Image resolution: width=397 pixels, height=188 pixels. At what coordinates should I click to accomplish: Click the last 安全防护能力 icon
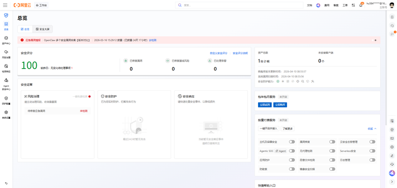click(313, 81)
